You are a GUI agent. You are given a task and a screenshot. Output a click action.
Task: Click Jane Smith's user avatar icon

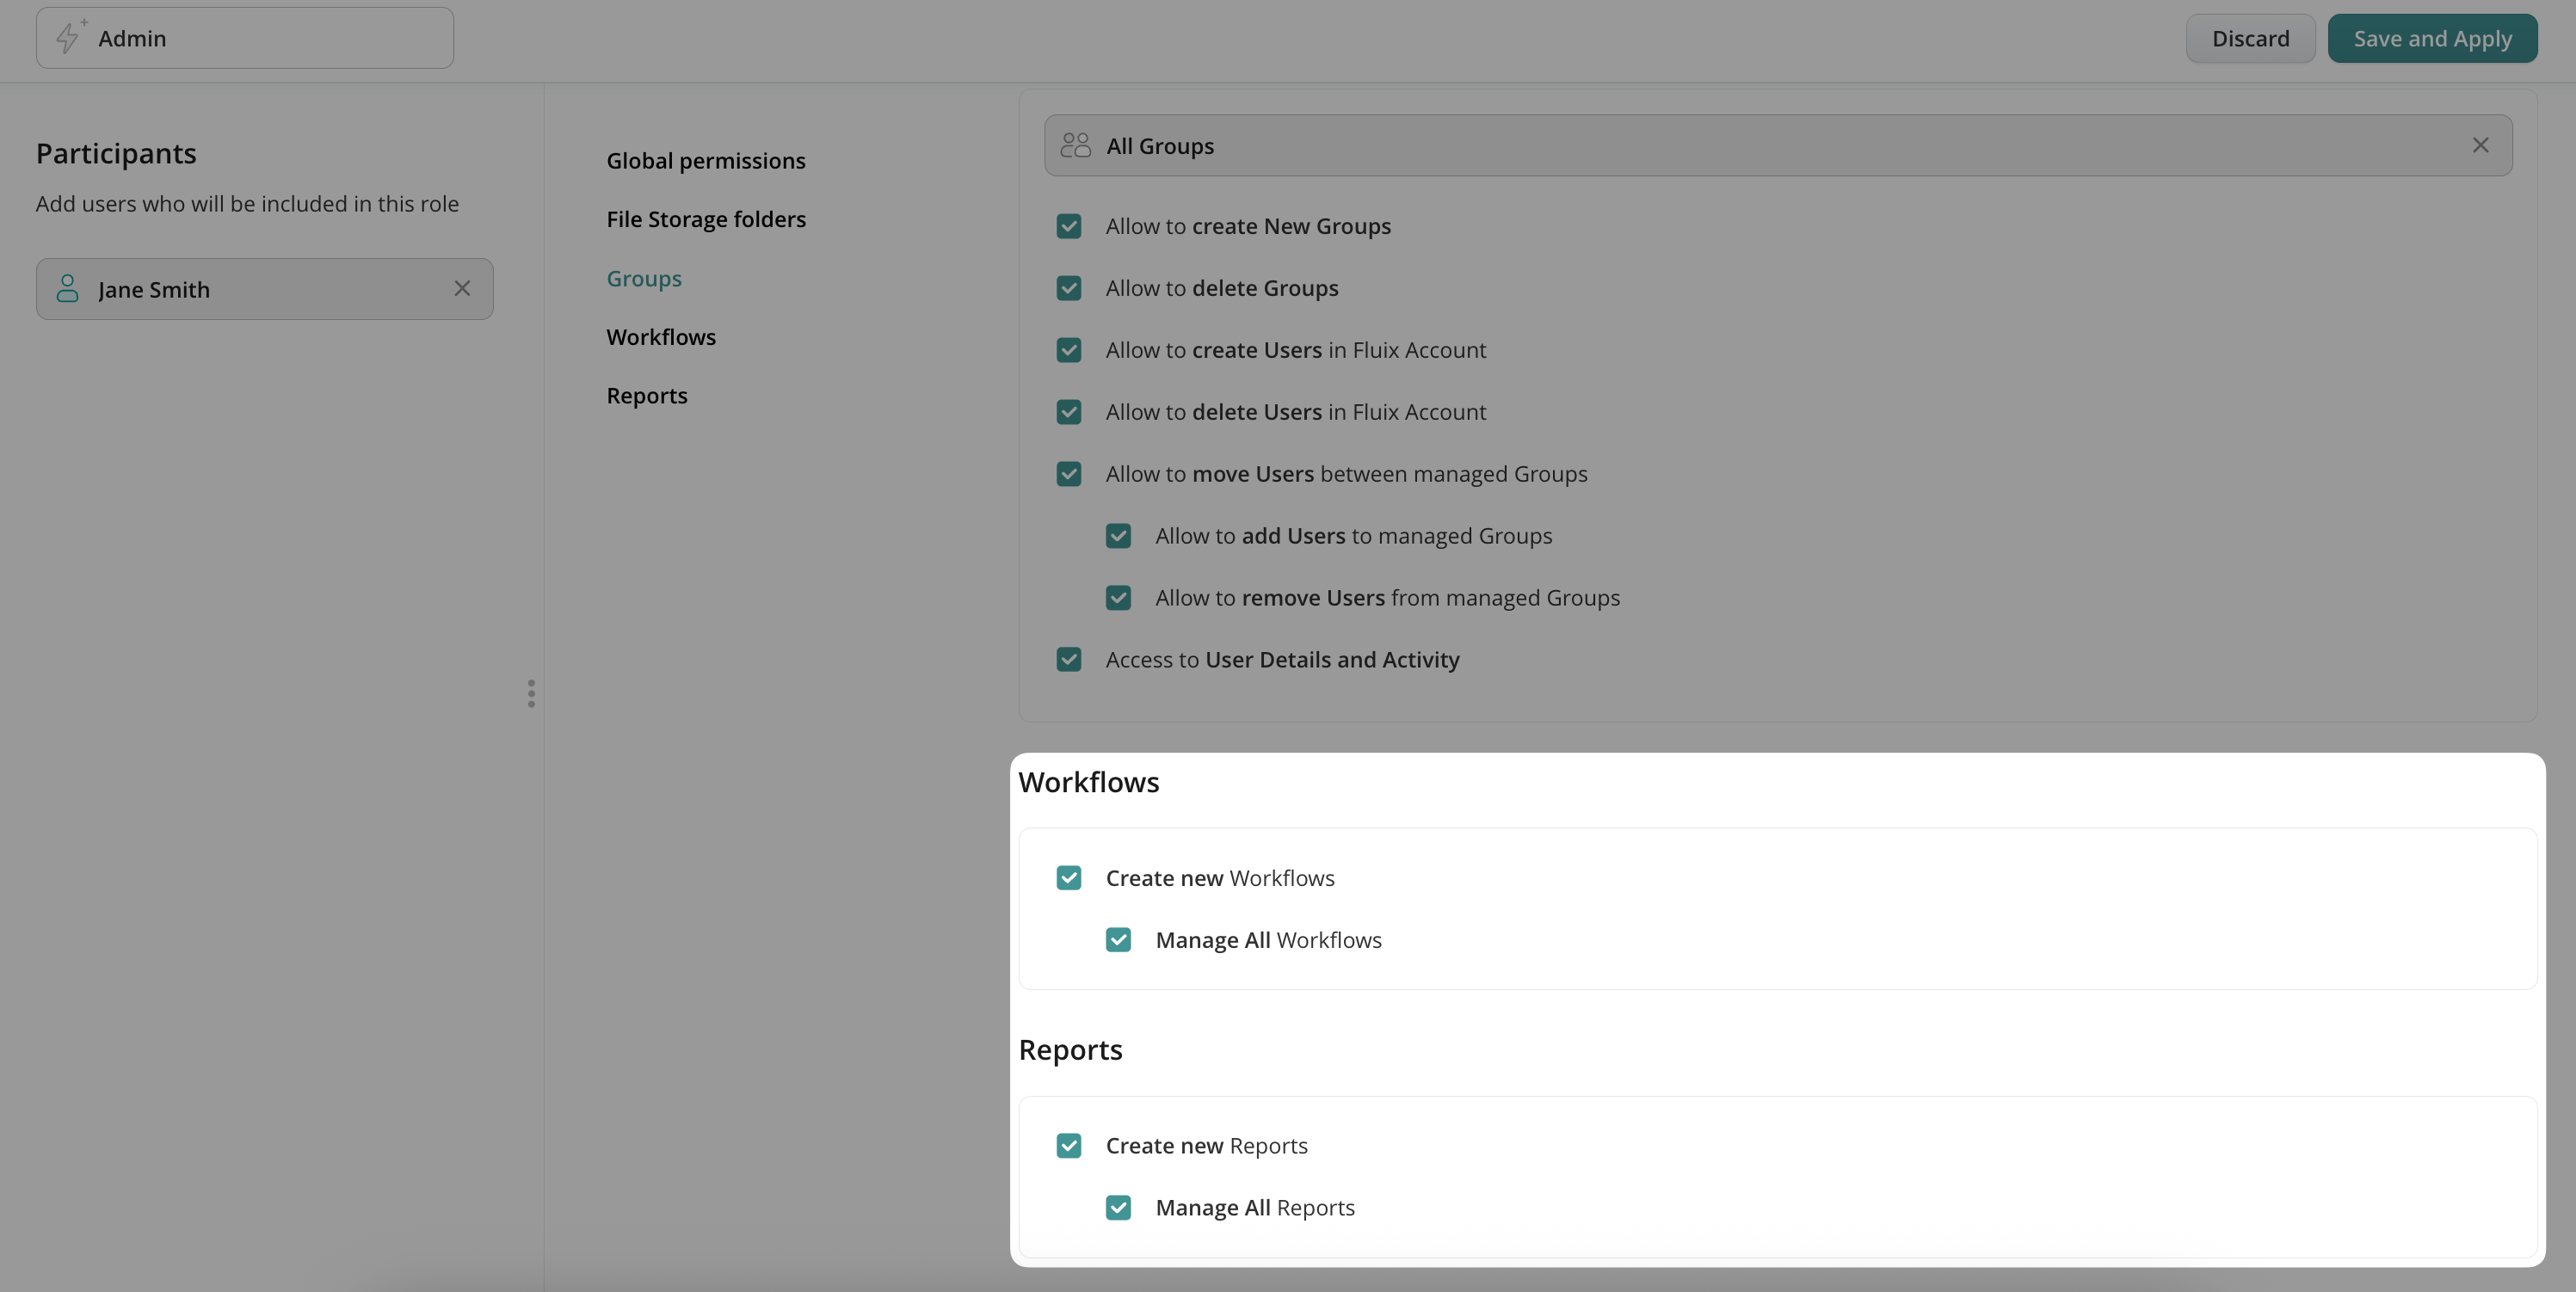[67, 289]
